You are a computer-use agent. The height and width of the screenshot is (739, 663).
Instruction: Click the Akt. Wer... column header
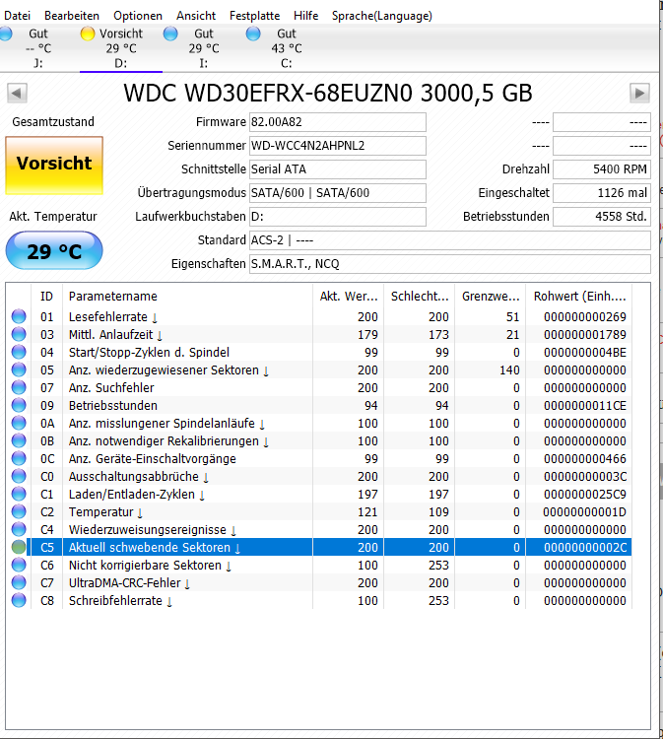click(348, 296)
